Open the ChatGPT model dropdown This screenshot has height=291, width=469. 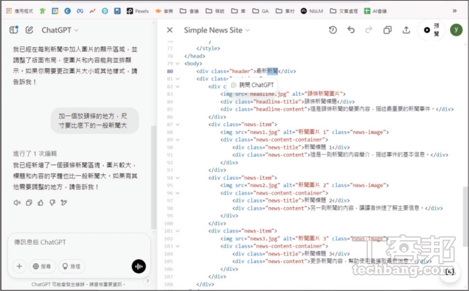tap(60, 30)
